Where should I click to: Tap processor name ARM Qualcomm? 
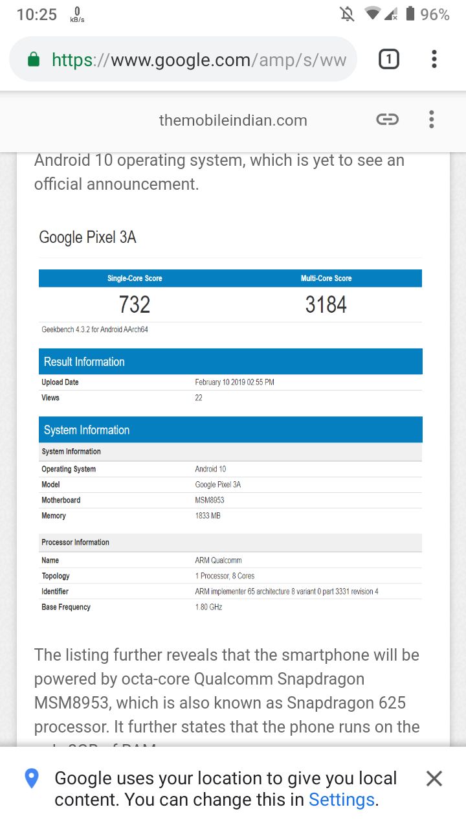[x=218, y=560]
